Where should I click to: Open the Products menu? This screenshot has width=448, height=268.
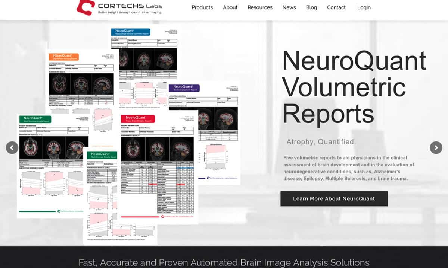202,7
